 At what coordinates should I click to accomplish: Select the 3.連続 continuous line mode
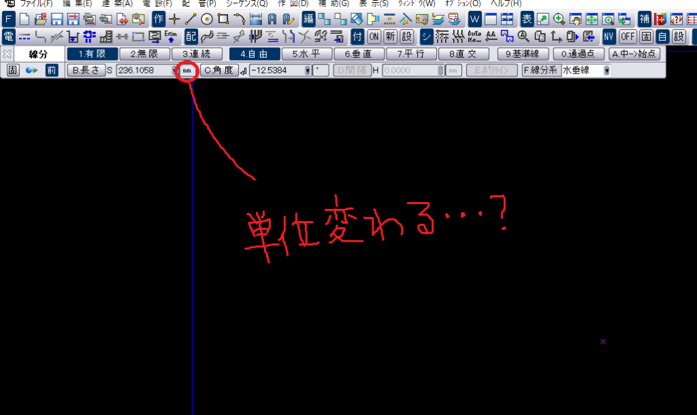197,53
